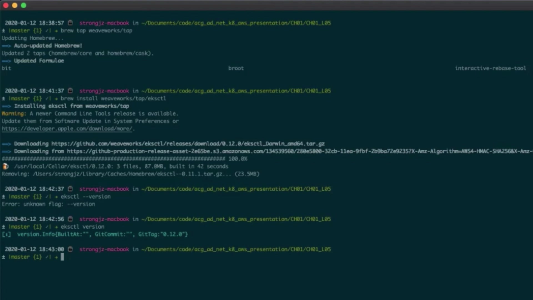Click the clock icon beside timestamp 18:42:56
This screenshot has height=300, width=533.
point(71,219)
